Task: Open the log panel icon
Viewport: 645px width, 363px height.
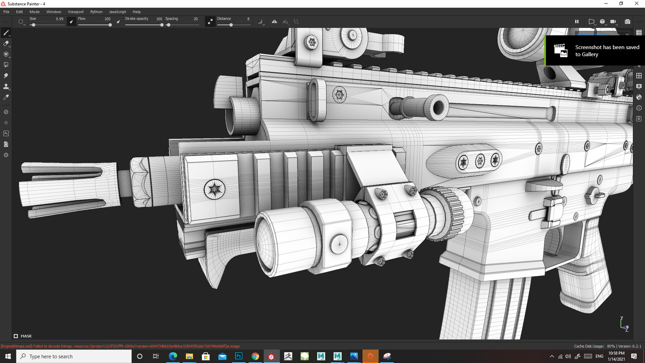Action: tap(639, 119)
